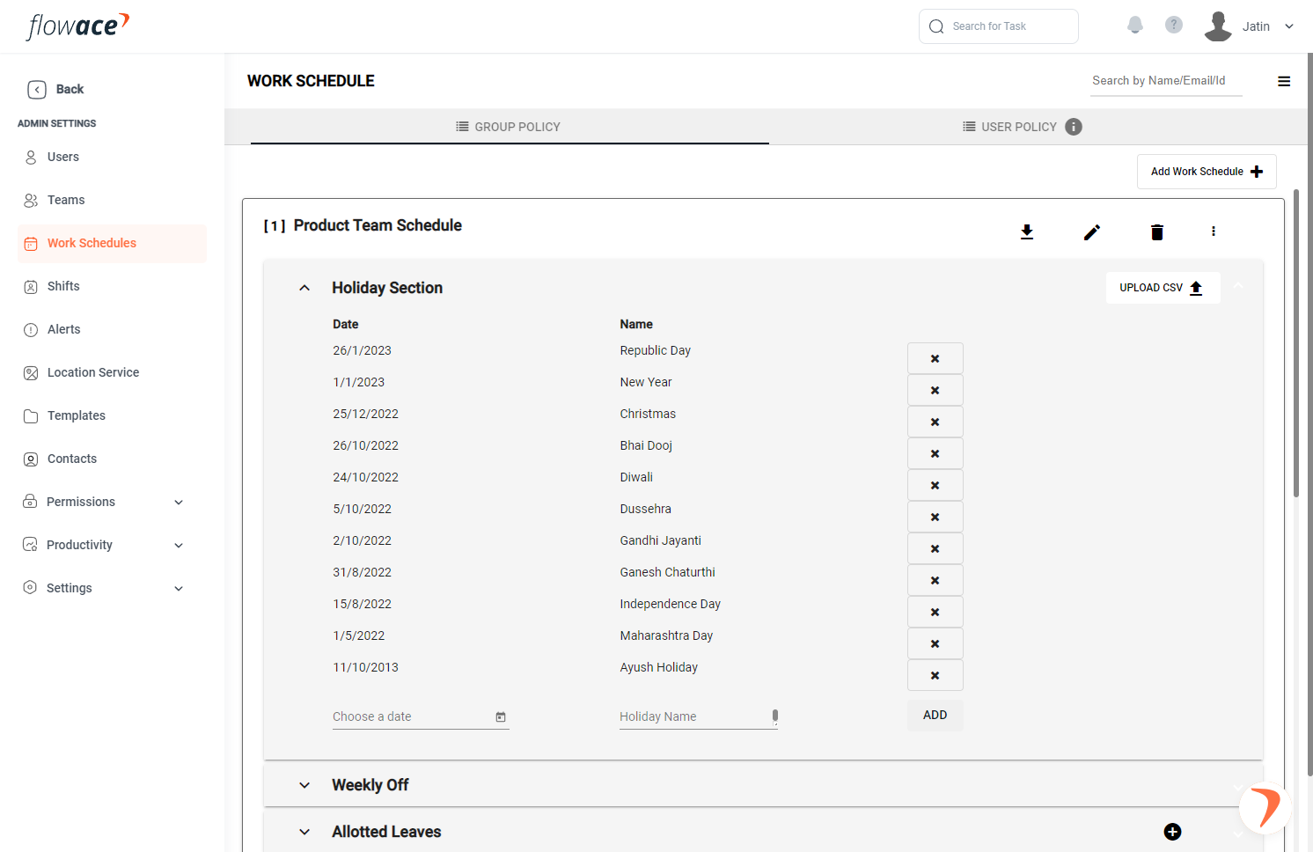The width and height of the screenshot is (1313, 852).
Task: Remove the Maharashtra Day holiday
Action: [935, 643]
